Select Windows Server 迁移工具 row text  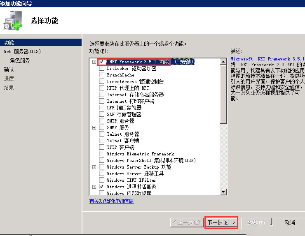135,174
